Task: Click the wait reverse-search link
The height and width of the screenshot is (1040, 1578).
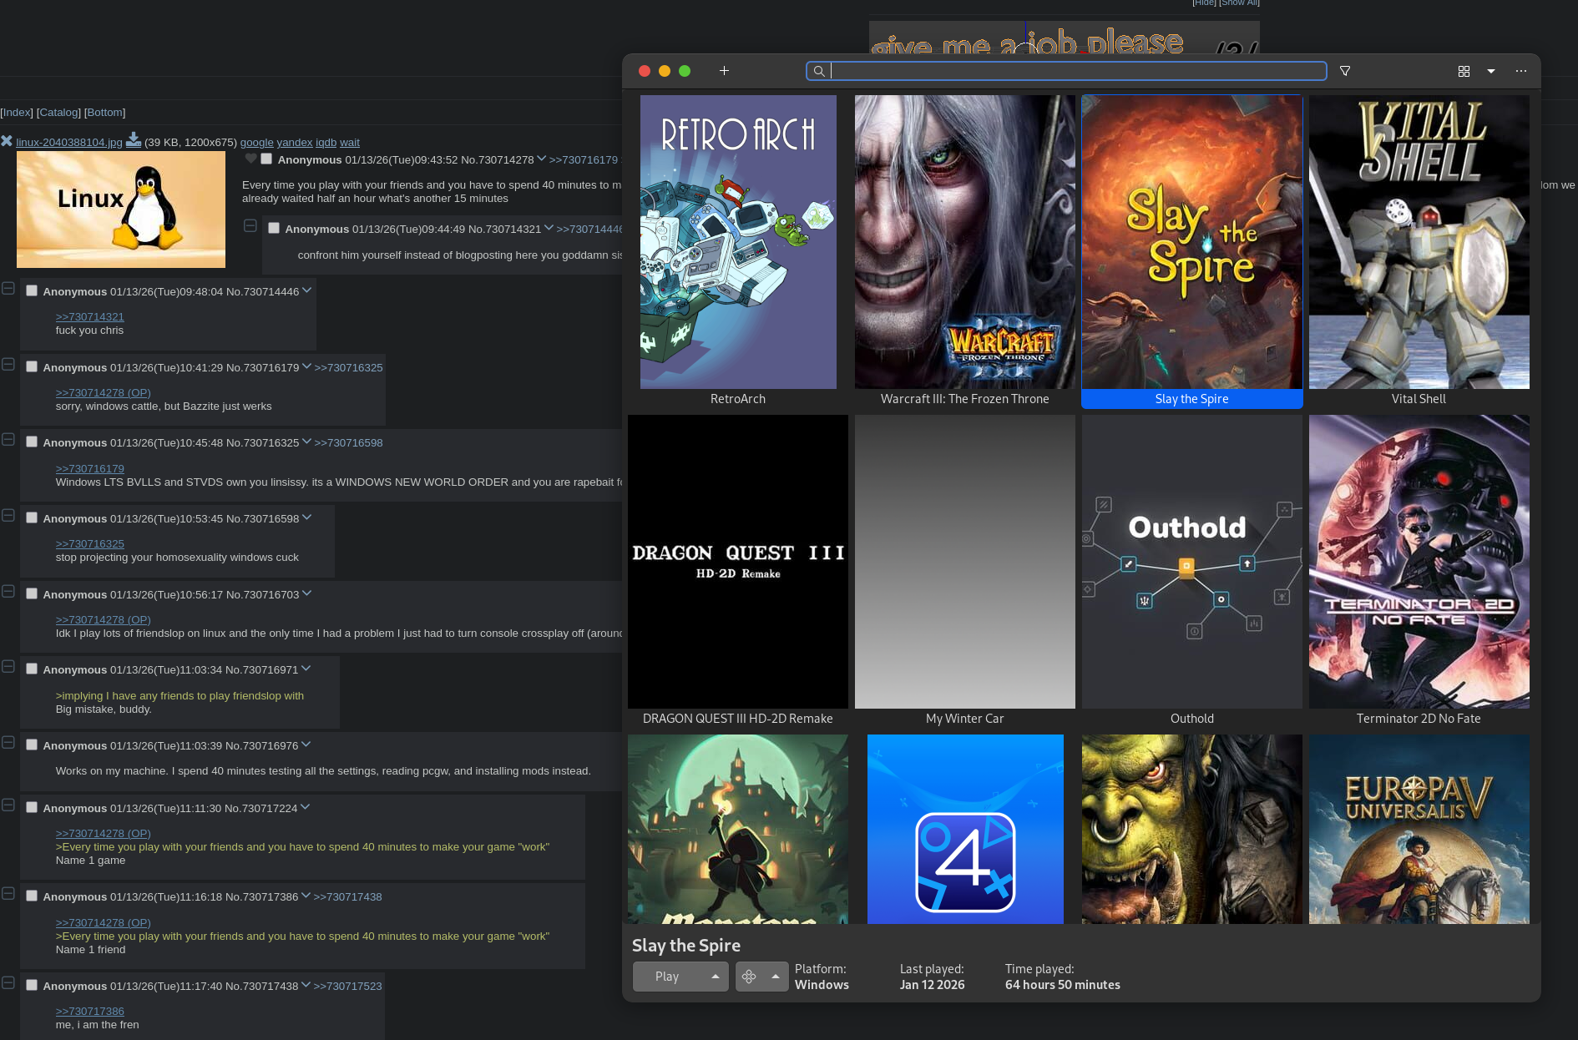Action: [350, 143]
